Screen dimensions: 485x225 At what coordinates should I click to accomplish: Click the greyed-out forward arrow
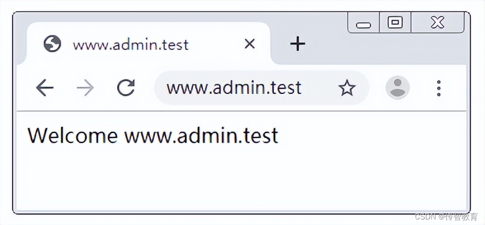(85, 88)
